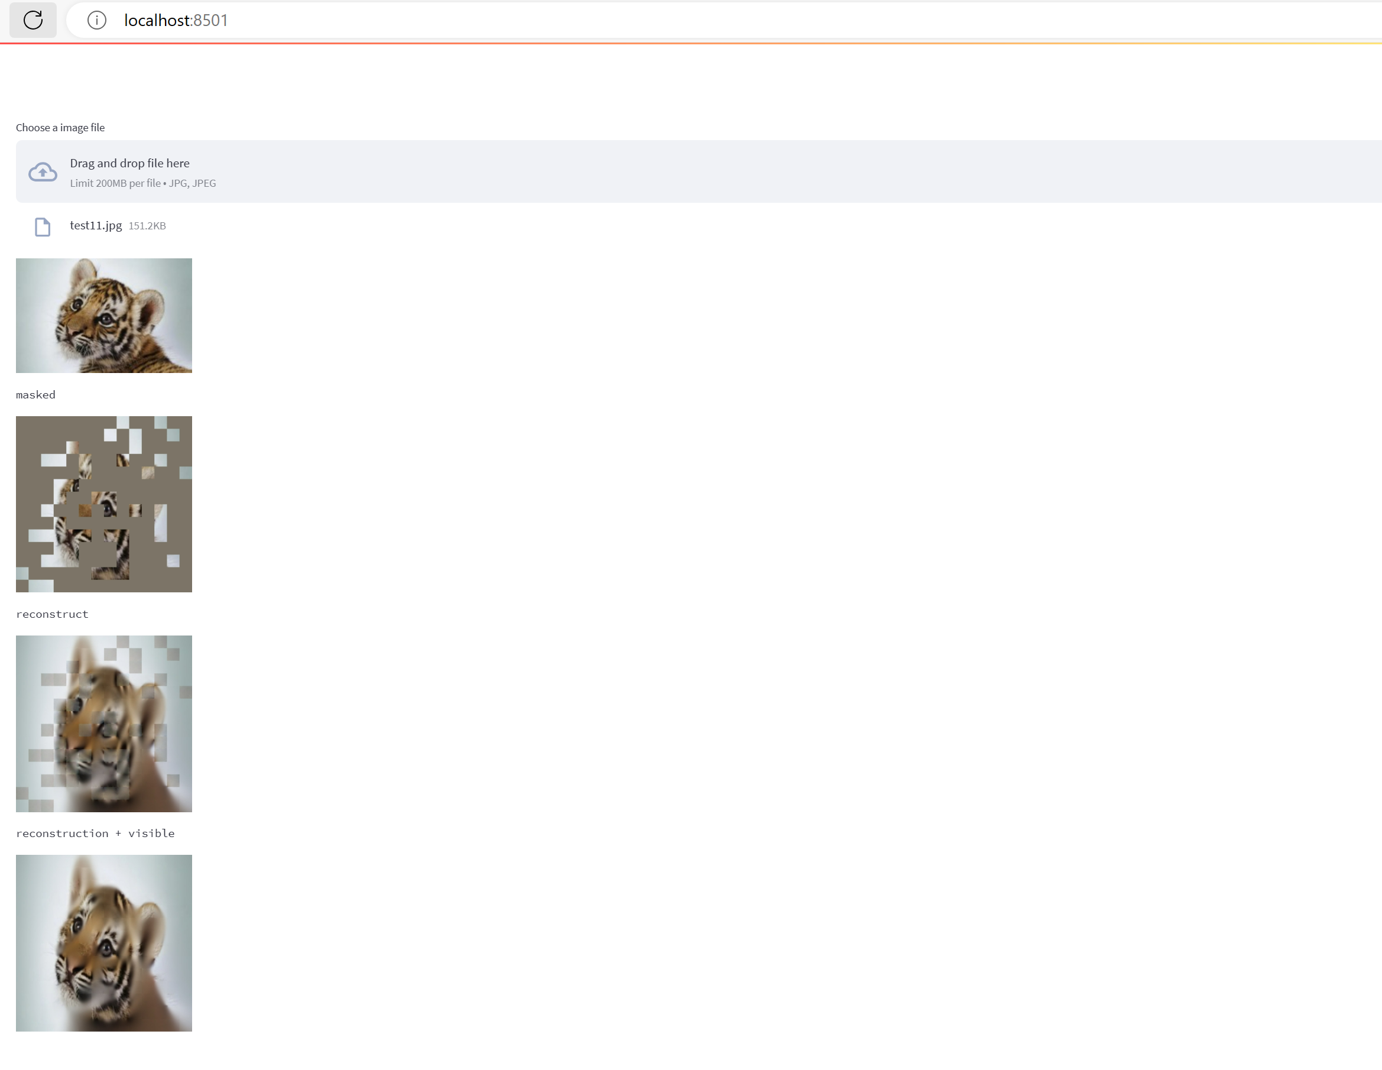This screenshot has height=1070, width=1382.
Task: Click 'Drag and drop file here' text
Action: tap(129, 163)
